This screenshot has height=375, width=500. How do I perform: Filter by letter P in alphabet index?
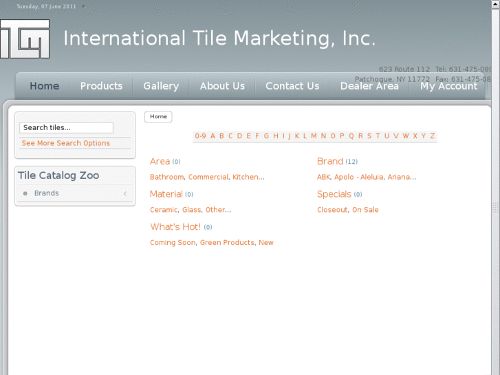(342, 136)
